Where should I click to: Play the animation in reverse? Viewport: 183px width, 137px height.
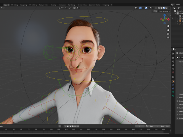coord(71,126)
